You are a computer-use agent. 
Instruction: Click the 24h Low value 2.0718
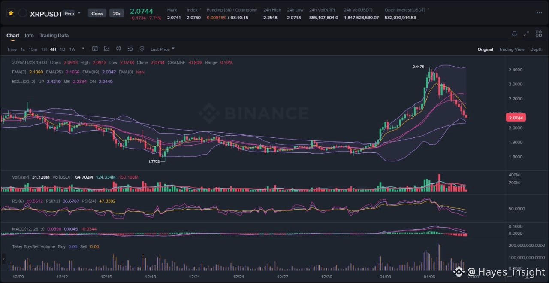click(294, 18)
